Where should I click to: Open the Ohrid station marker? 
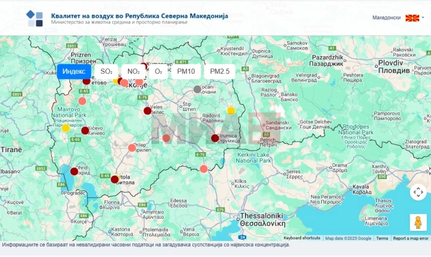[x=74, y=172]
